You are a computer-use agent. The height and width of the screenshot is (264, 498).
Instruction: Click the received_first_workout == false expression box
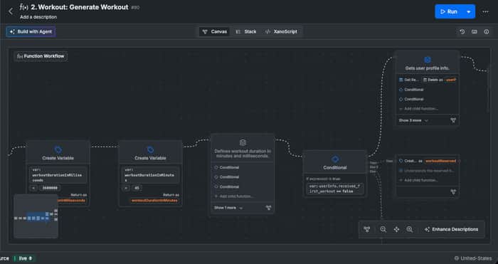(x=335, y=189)
